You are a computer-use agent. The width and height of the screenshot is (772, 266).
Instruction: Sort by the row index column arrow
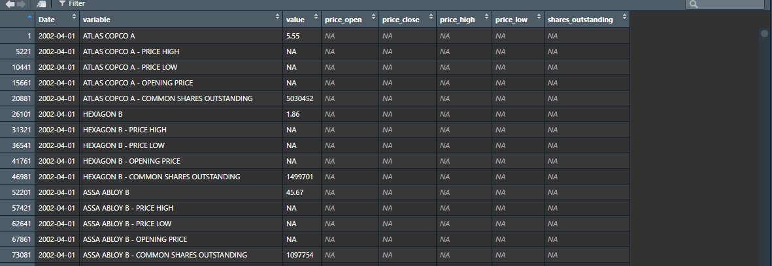(29, 16)
